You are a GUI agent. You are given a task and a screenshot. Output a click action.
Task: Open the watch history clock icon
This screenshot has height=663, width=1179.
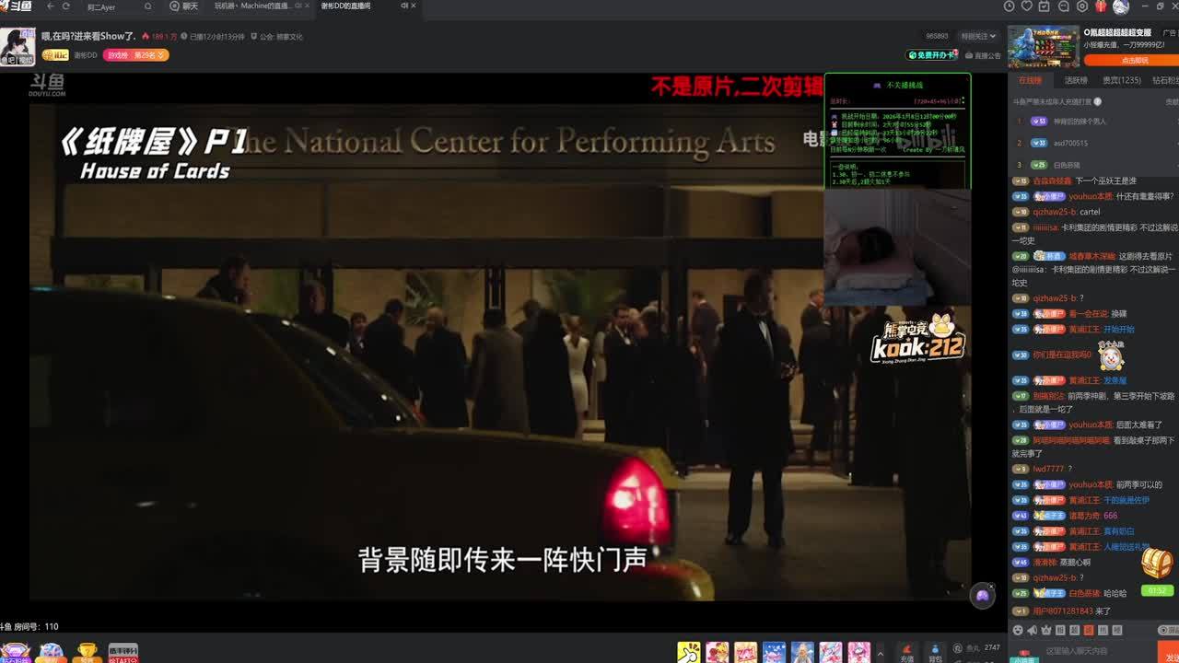(1010, 6)
